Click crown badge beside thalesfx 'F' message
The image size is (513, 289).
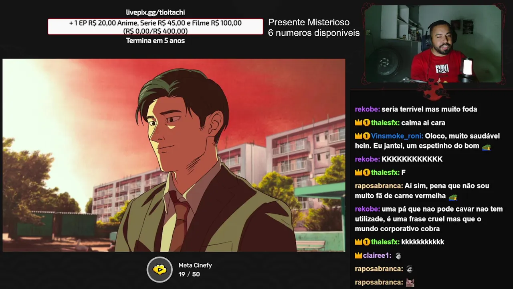pyautogui.click(x=358, y=173)
